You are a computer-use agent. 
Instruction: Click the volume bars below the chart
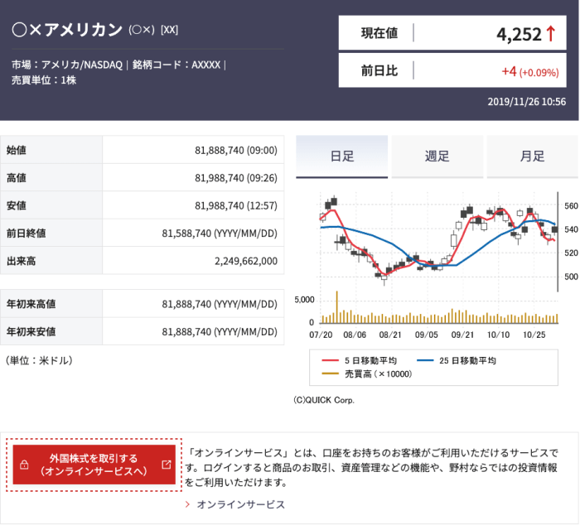coord(437,315)
